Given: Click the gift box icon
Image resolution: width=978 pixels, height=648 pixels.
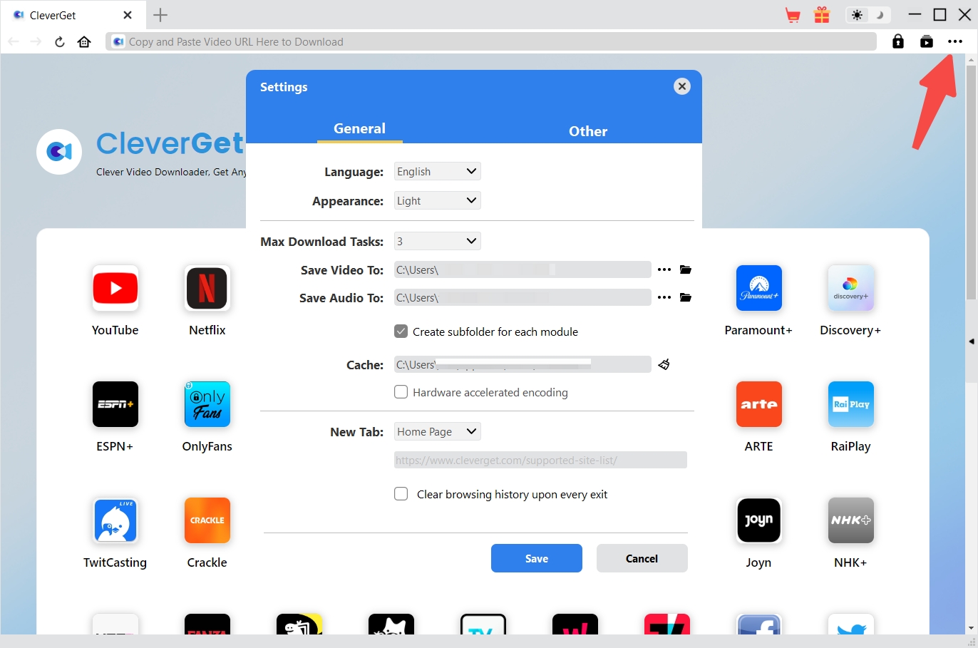Looking at the screenshot, I should pyautogui.click(x=822, y=15).
